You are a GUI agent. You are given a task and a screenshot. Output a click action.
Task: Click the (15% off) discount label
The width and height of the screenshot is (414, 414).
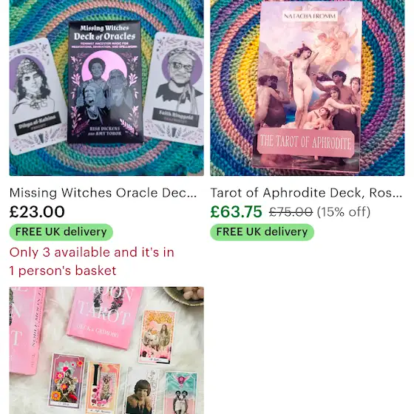[x=344, y=212]
